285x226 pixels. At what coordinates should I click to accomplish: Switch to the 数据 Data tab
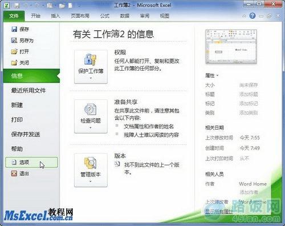tap(125, 16)
